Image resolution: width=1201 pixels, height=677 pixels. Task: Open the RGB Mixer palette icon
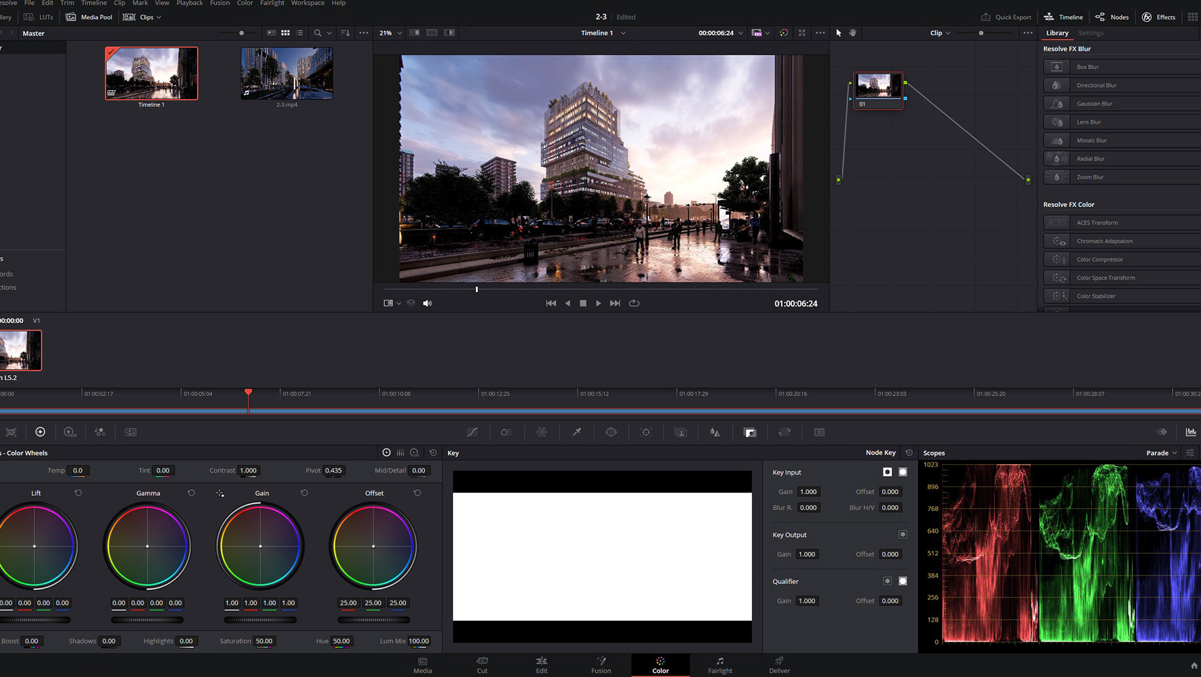click(100, 432)
